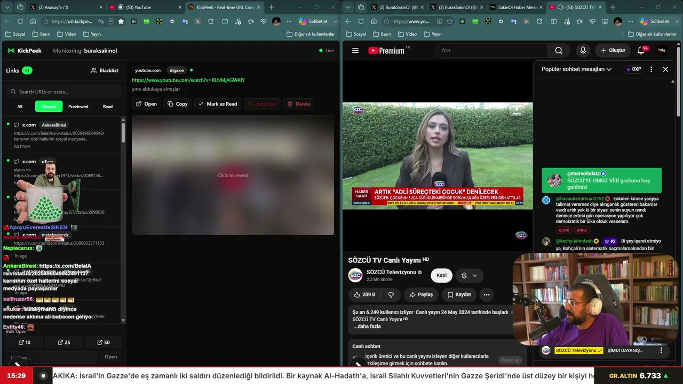Close the live chat panel
This screenshot has width=683, height=384.
coord(665,69)
